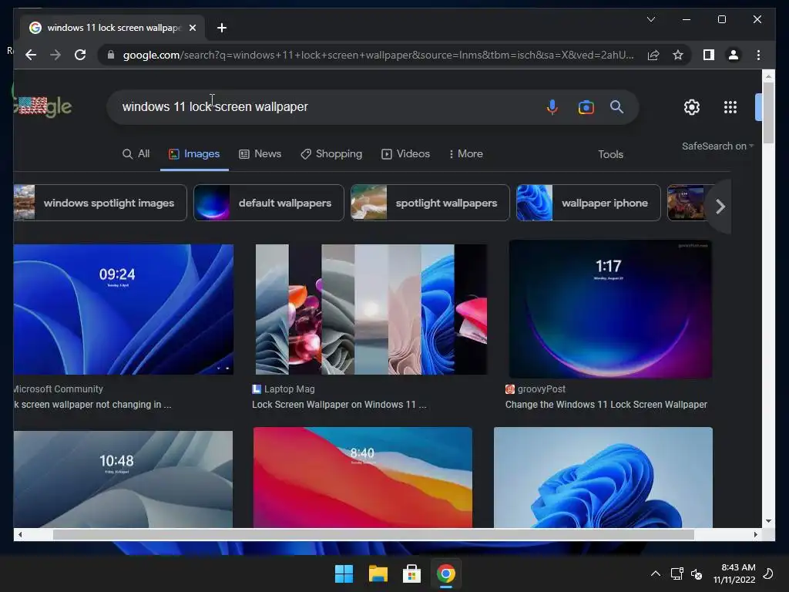Open the Tools filter options
Viewport: 789px width, 592px height.
tap(610, 154)
